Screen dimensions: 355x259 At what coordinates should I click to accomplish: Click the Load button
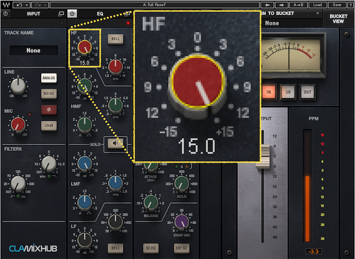coord(317,5)
